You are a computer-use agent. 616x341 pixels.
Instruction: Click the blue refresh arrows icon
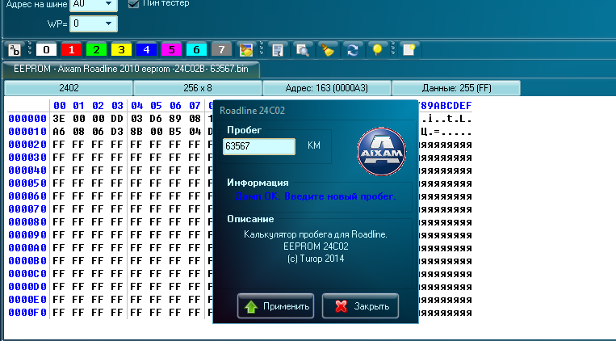(x=352, y=50)
